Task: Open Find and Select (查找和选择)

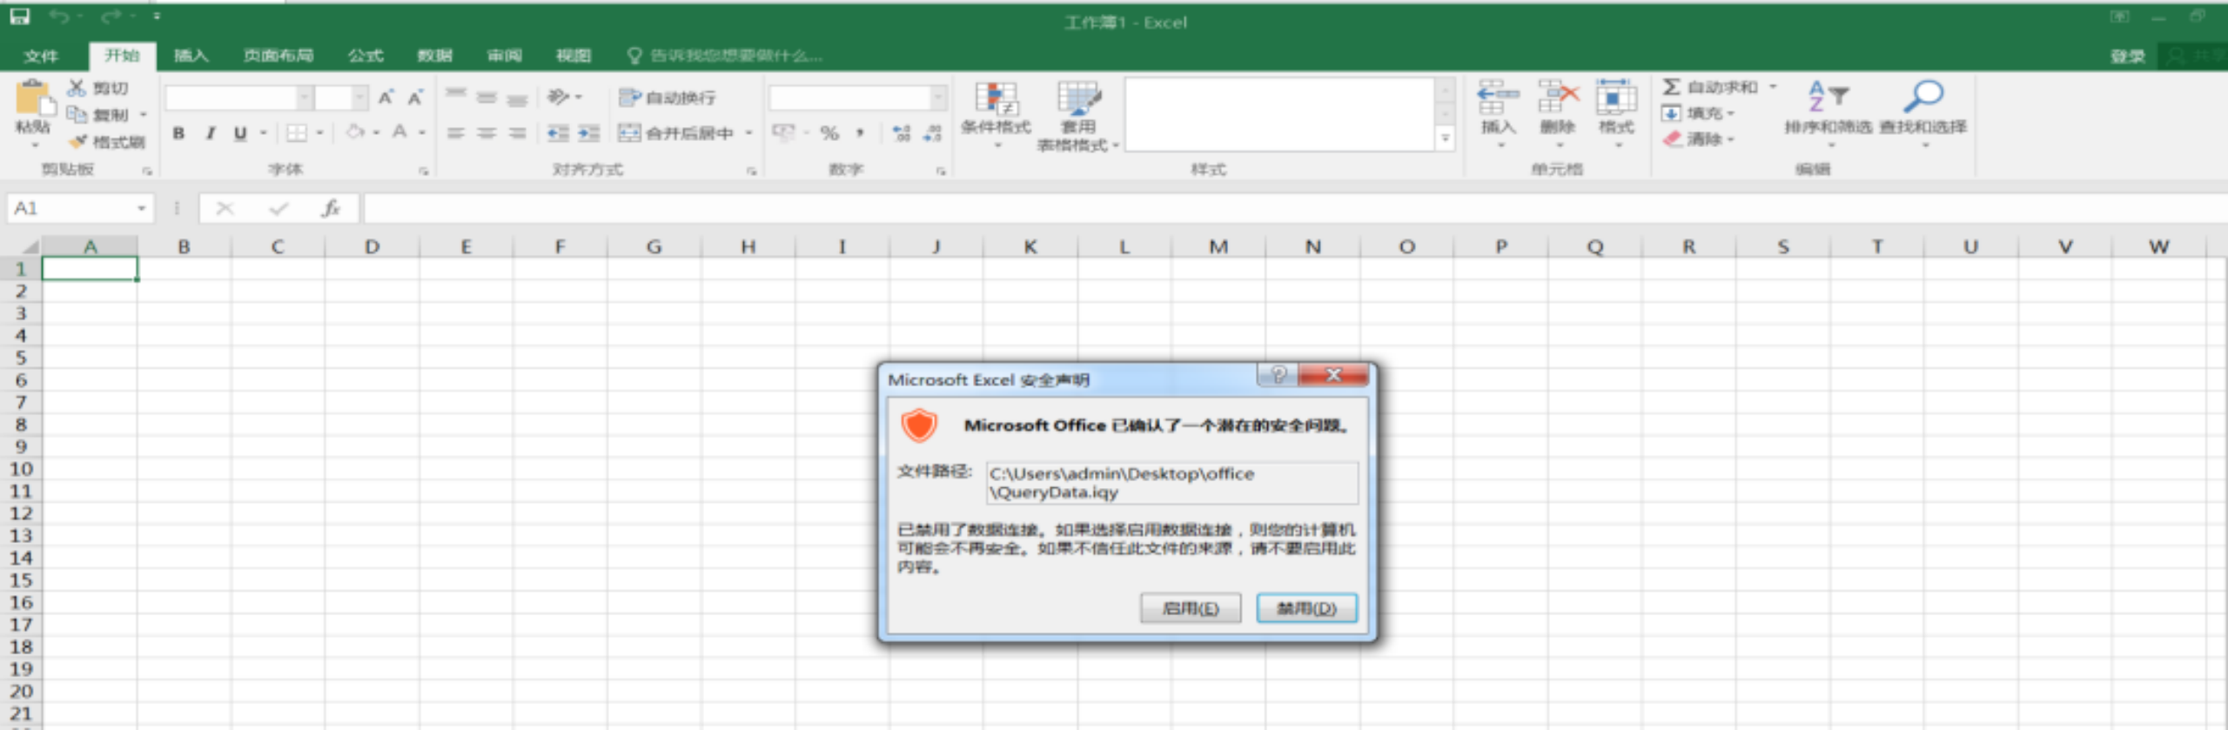Action: 1923,113
